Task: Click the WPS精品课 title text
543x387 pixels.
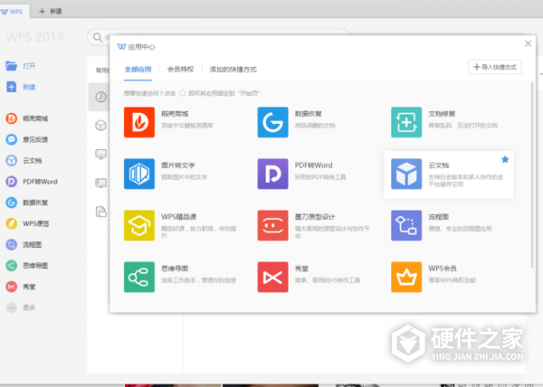Action: click(x=178, y=217)
